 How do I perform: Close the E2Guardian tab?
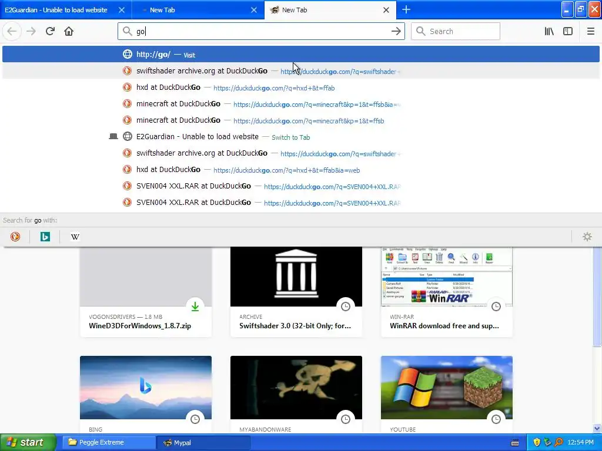click(x=122, y=10)
